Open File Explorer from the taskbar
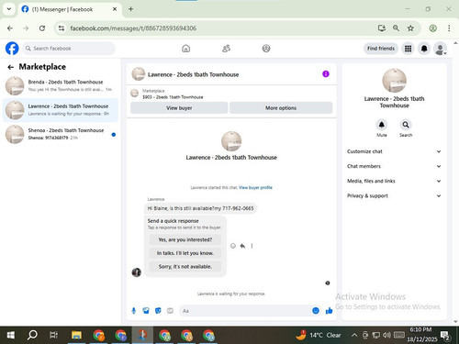Image resolution: width=459 pixels, height=344 pixels. pos(76,335)
